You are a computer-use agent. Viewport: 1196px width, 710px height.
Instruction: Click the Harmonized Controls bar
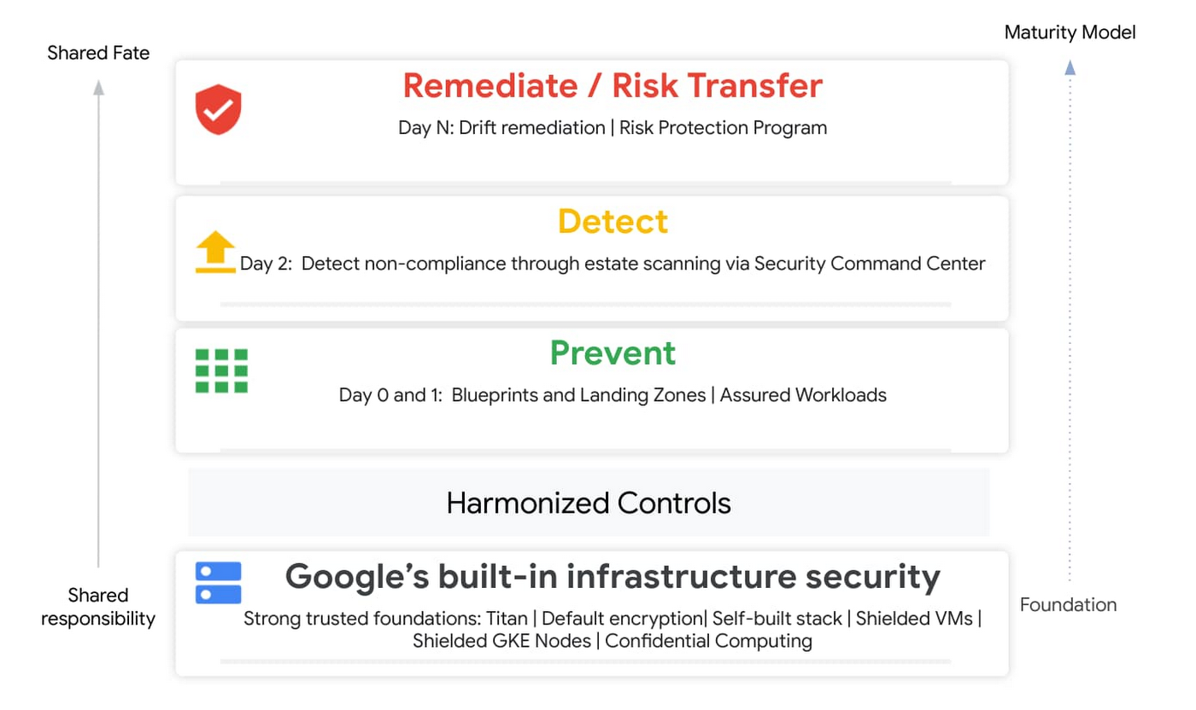click(x=589, y=503)
